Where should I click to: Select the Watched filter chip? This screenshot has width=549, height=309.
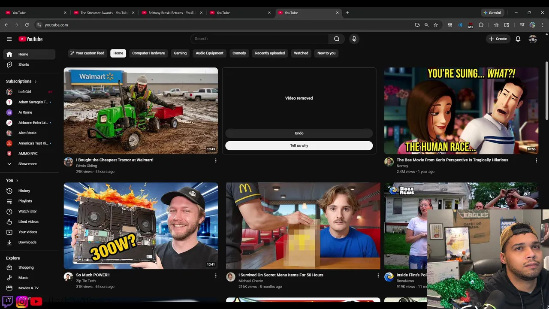pos(301,53)
